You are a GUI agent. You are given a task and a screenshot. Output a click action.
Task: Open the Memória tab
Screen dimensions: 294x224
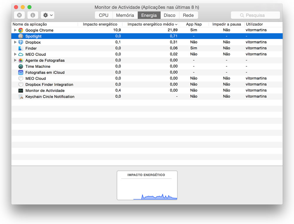coord(125,15)
